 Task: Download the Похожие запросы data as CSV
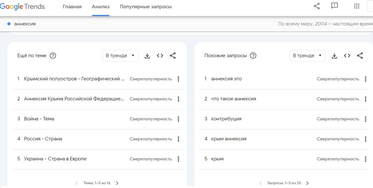334,56
